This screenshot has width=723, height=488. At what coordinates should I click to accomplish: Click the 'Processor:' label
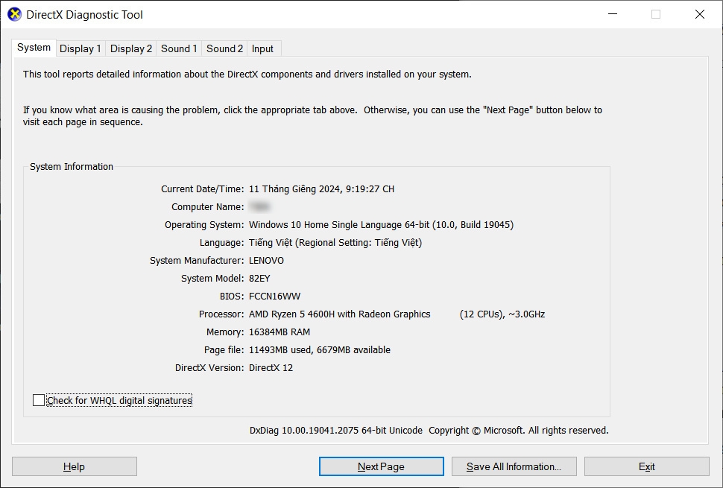[221, 314]
